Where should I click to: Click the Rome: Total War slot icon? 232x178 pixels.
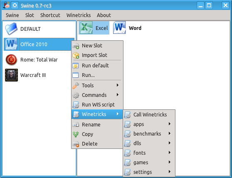click(11, 60)
